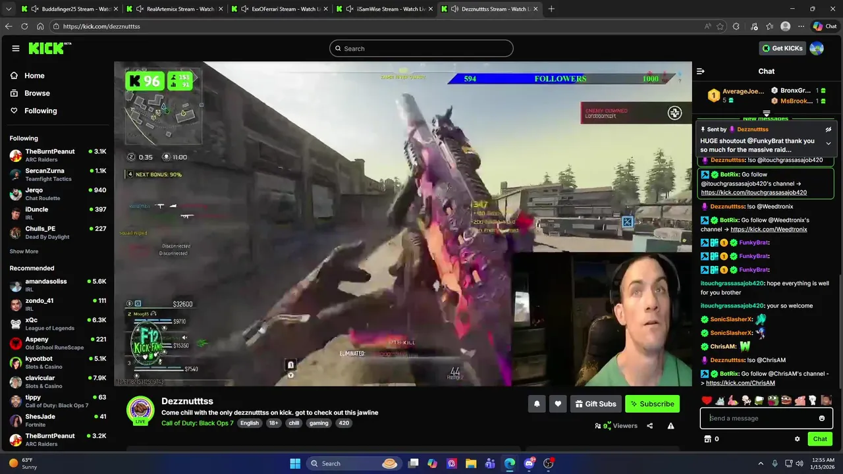This screenshot has height=474, width=843.
Task: Click the English language tag
Action: 249,423
